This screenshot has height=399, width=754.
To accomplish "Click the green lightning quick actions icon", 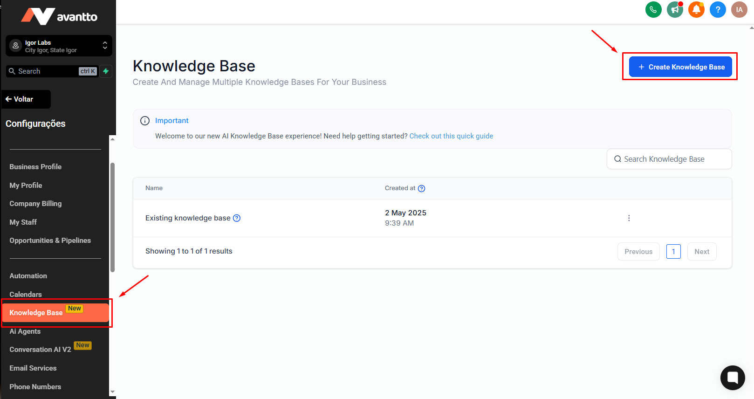I will [106, 71].
